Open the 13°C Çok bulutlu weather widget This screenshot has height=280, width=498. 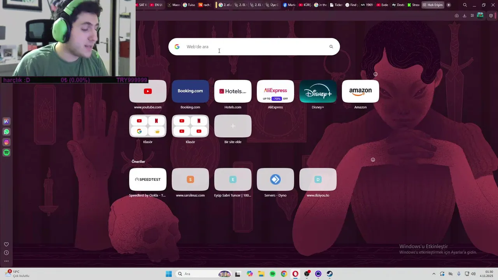click(17, 274)
